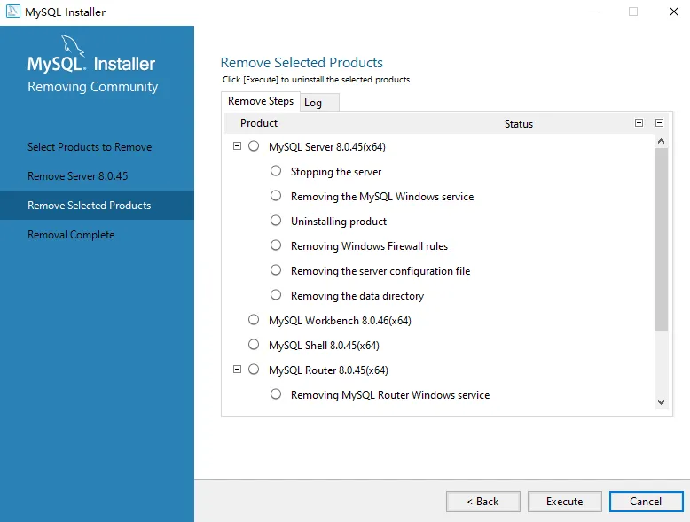Go back with the Back button

(483, 502)
